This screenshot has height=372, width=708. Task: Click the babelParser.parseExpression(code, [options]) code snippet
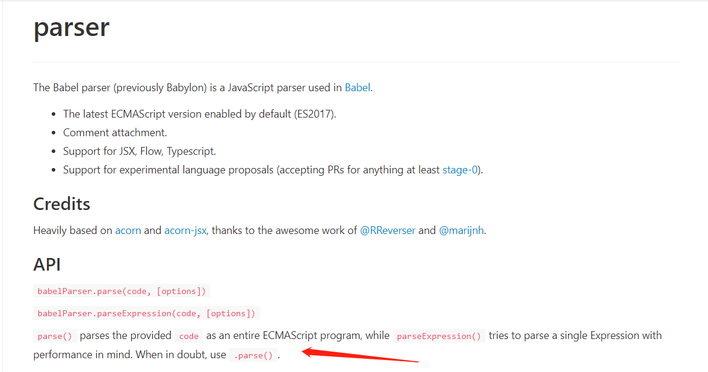(146, 313)
